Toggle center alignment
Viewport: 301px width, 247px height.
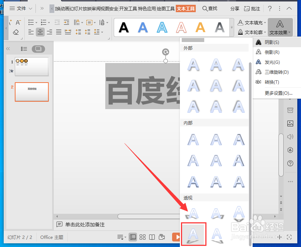click(40, 32)
